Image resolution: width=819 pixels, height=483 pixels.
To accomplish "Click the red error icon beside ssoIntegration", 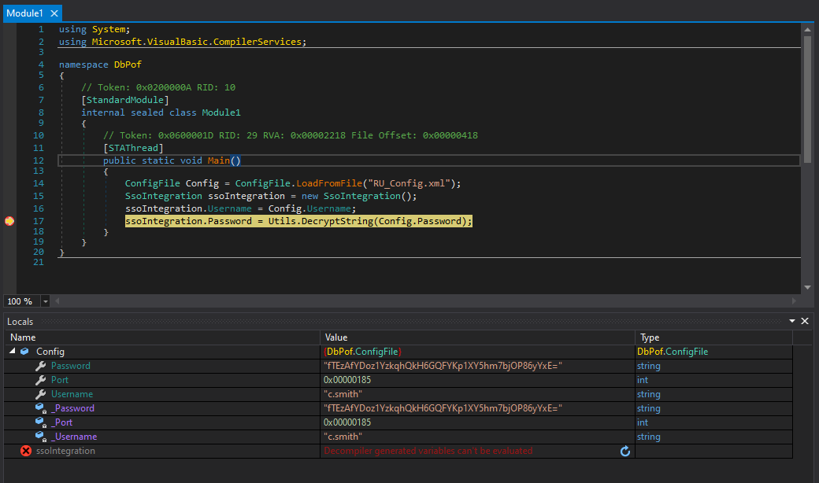I will (26, 451).
